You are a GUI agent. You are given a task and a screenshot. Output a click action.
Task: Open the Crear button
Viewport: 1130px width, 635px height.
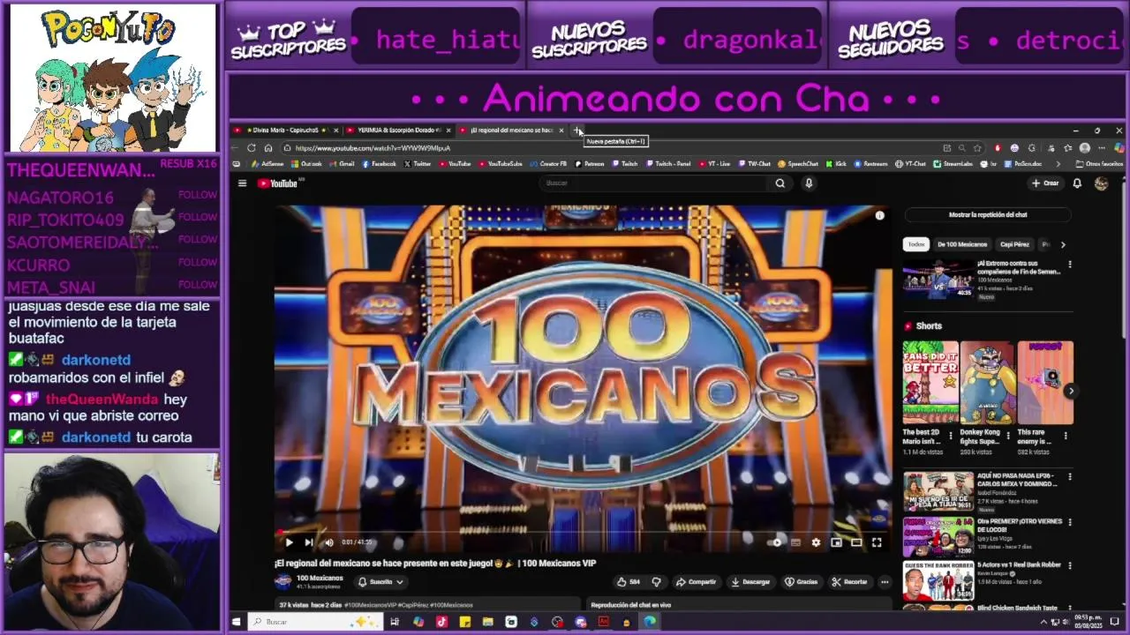click(x=1045, y=183)
